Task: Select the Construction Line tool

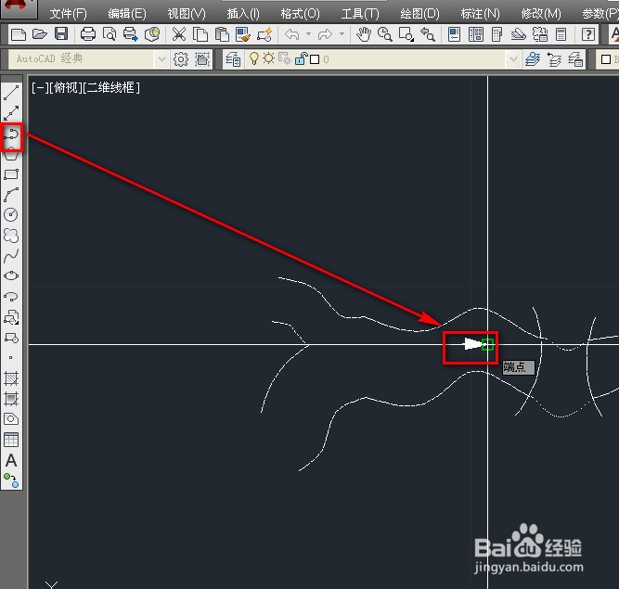Action: (x=11, y=113)
